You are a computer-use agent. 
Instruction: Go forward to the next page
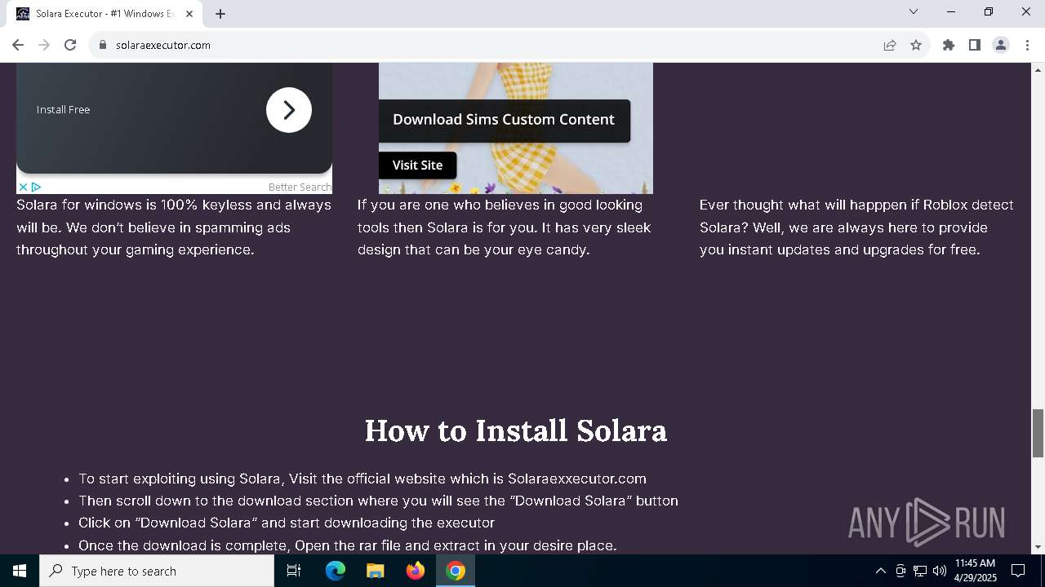click(44, 45)
